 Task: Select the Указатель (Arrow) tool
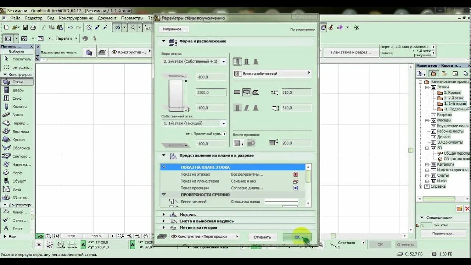17,59
